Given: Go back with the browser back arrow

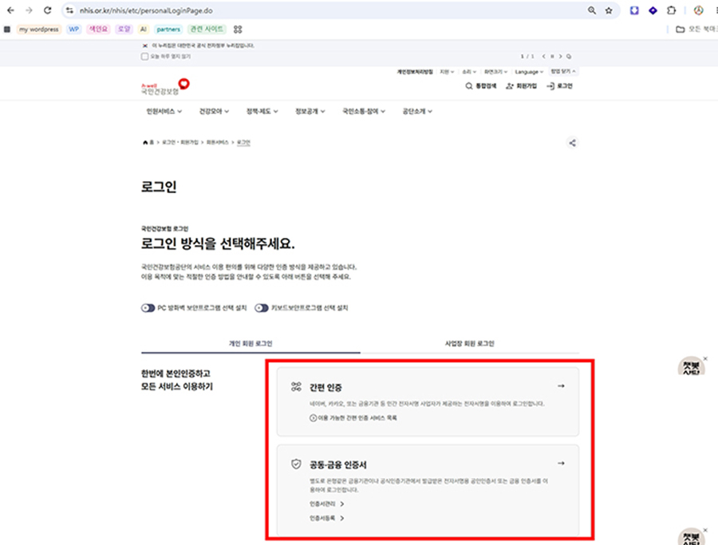Looking at the screenshot, I should (10, 10).
